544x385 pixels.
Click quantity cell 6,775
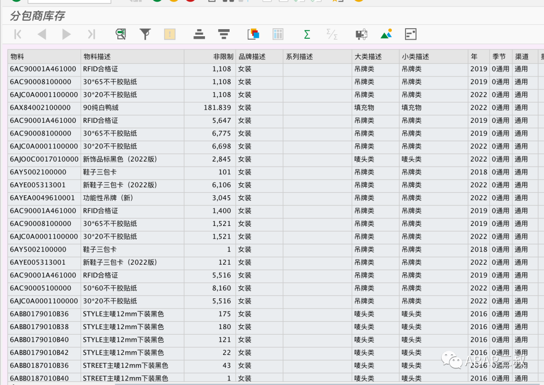point(210,133)
